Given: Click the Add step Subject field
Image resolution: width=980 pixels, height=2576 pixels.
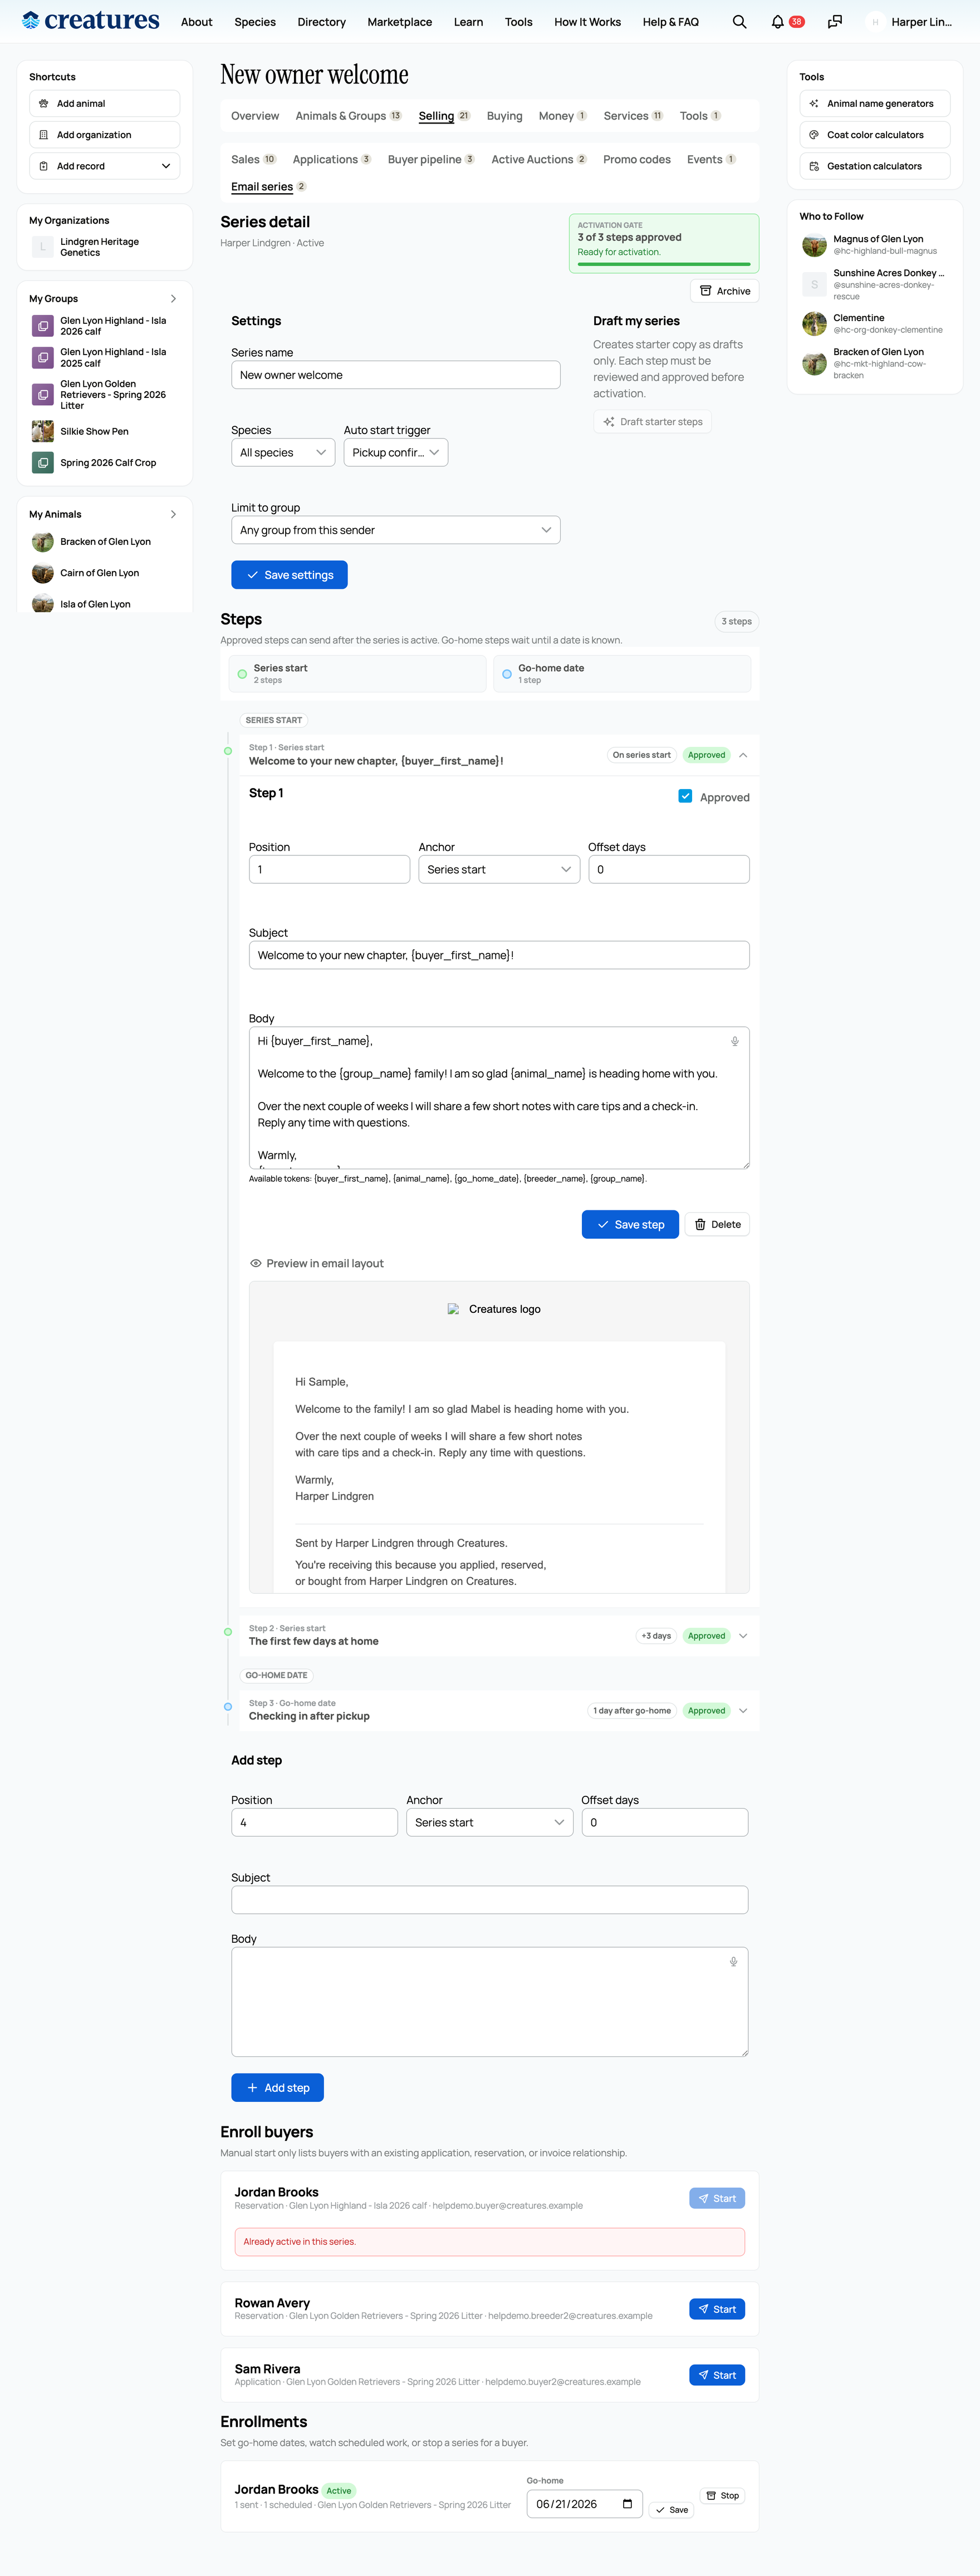Looking at the screenshot, I should 489,1900.
